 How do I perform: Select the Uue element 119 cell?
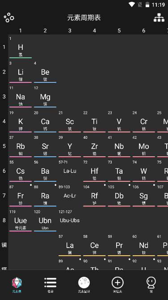point(21,220)
